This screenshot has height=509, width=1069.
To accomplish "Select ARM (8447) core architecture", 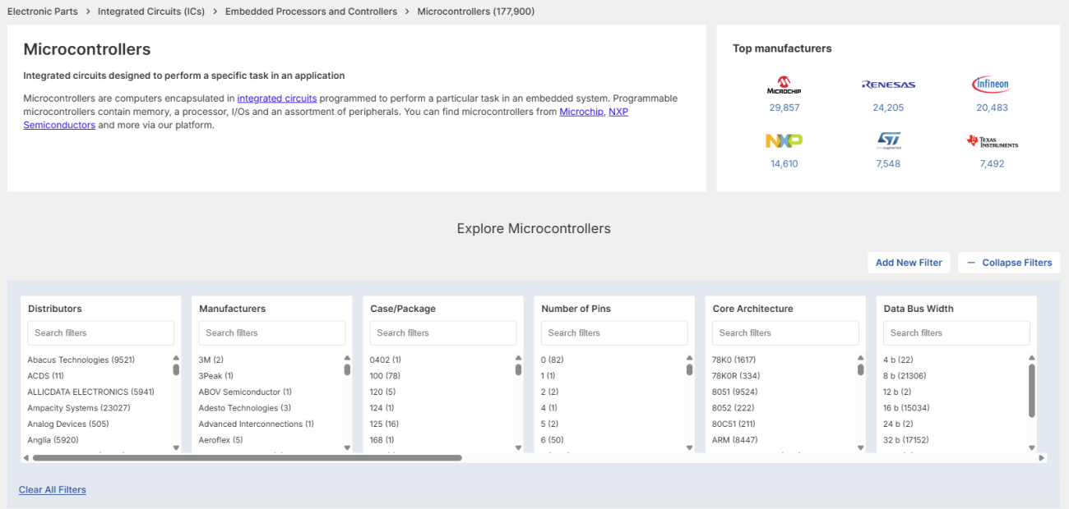I will point(734,440).
